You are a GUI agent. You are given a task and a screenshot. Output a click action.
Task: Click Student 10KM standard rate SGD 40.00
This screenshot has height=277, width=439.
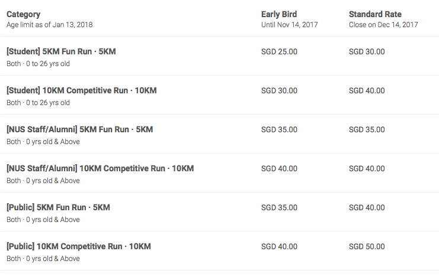click(367, 91)
